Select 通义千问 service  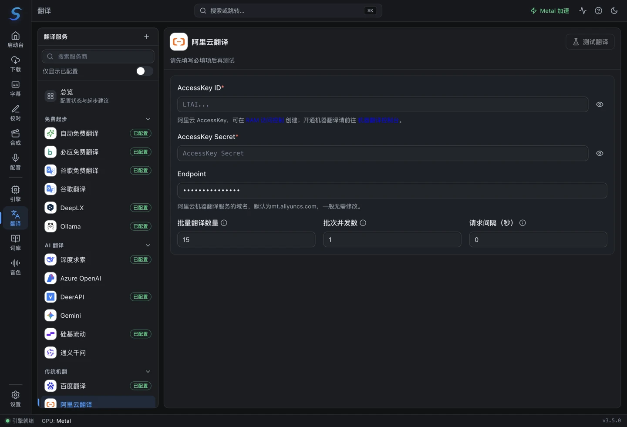(98, 353)
